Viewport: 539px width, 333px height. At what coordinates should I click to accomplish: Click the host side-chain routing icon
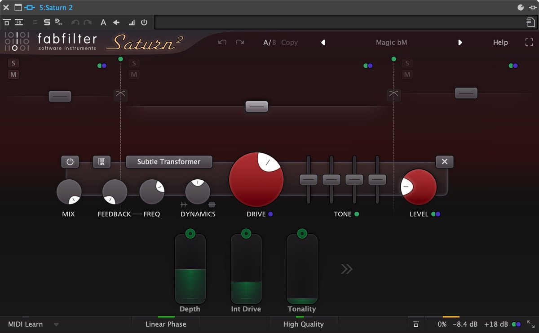(x=58, y=22)
